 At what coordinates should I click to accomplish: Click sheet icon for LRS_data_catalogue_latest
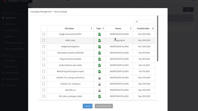[100, 96]
